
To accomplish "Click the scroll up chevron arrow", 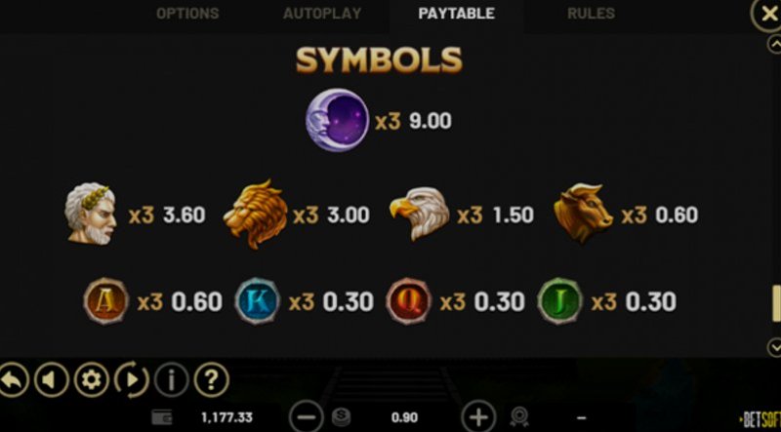I will pyautogui.click(x=774, y=45).
